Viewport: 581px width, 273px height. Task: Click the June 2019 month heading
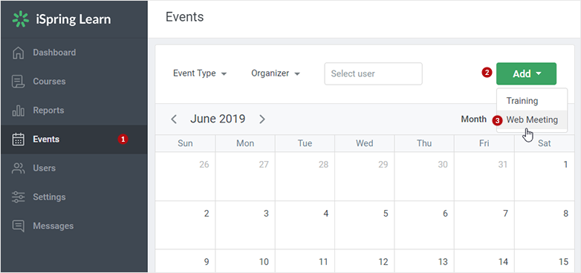[x=218, y=119]
